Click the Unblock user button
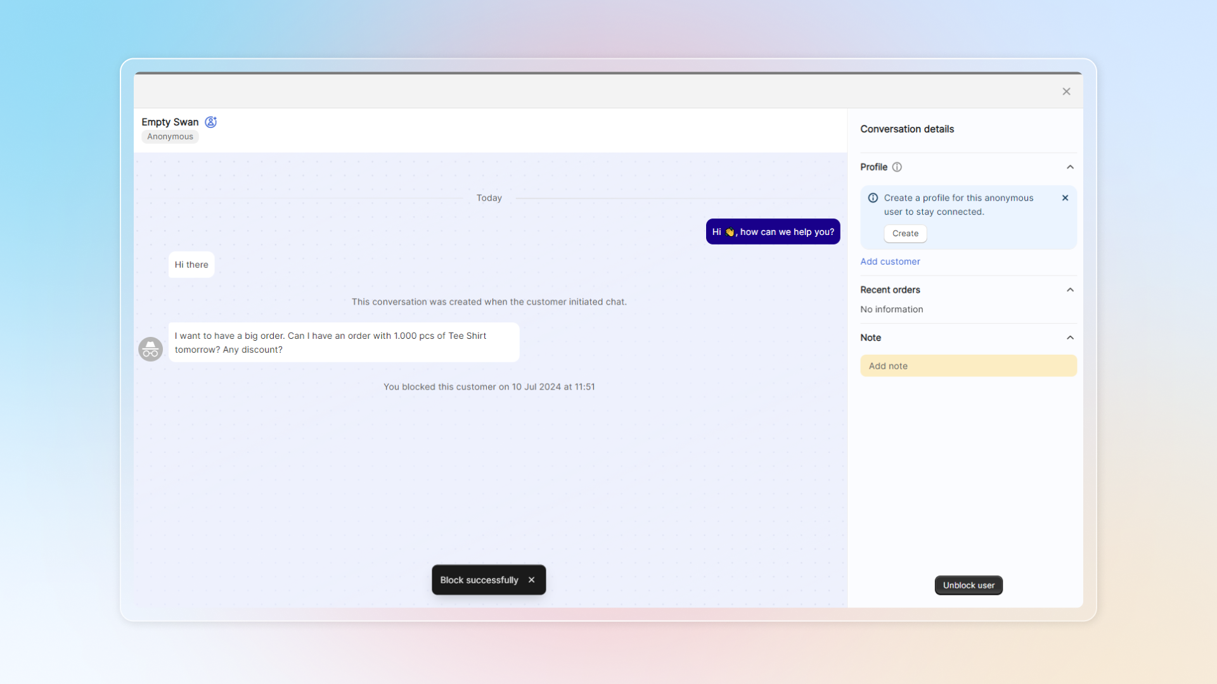 pos(969,585)
